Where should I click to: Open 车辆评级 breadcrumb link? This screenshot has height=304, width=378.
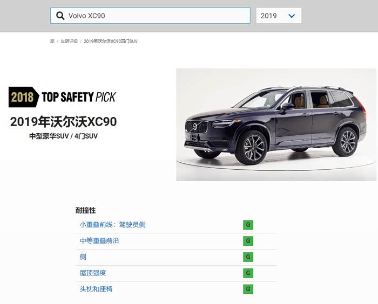pyautogui.click(x=69, y=41)
